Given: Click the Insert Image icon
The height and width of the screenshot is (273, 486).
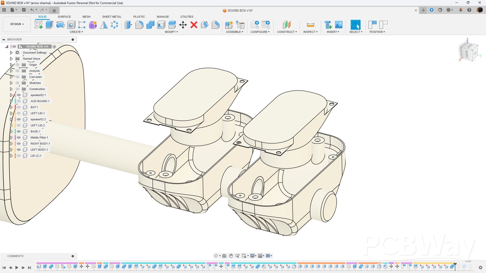Looking at the screenshot, I should [339, 25].
